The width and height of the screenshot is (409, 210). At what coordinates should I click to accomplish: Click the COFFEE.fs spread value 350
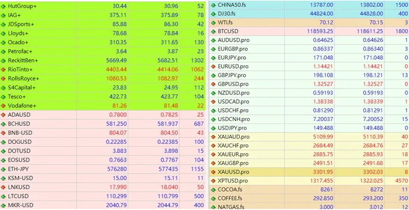tap(403, 198)
